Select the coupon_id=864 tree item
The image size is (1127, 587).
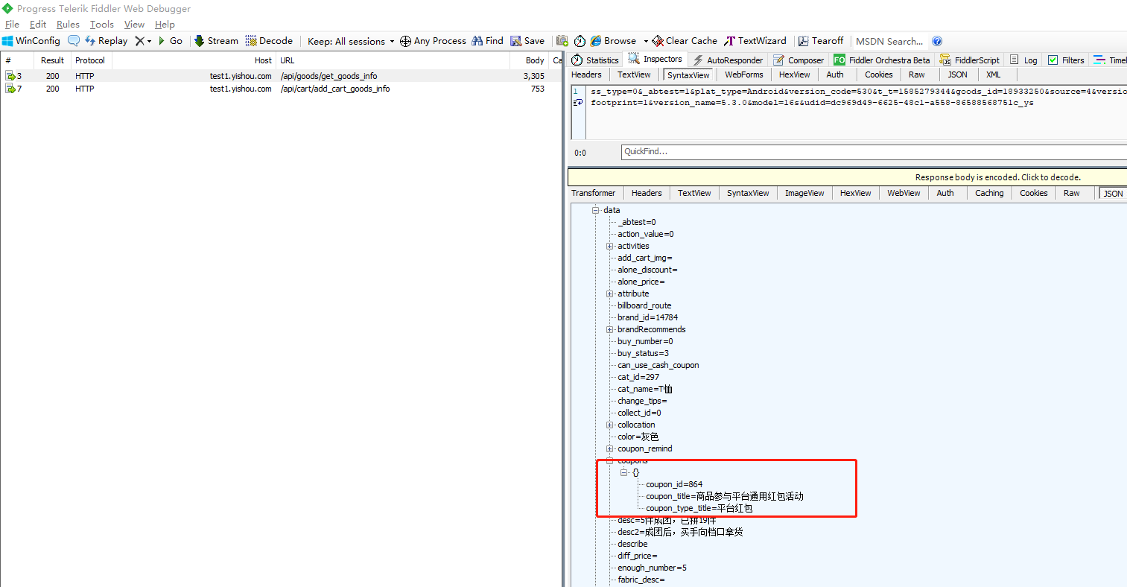pos(674,484)
